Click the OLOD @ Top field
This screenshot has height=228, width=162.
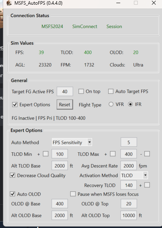pyautogui.click(x=129, y=203)
